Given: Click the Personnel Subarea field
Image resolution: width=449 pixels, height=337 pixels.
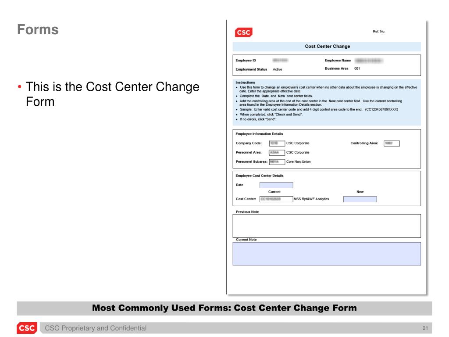Looking at the screenshot, I should [277, 162].
